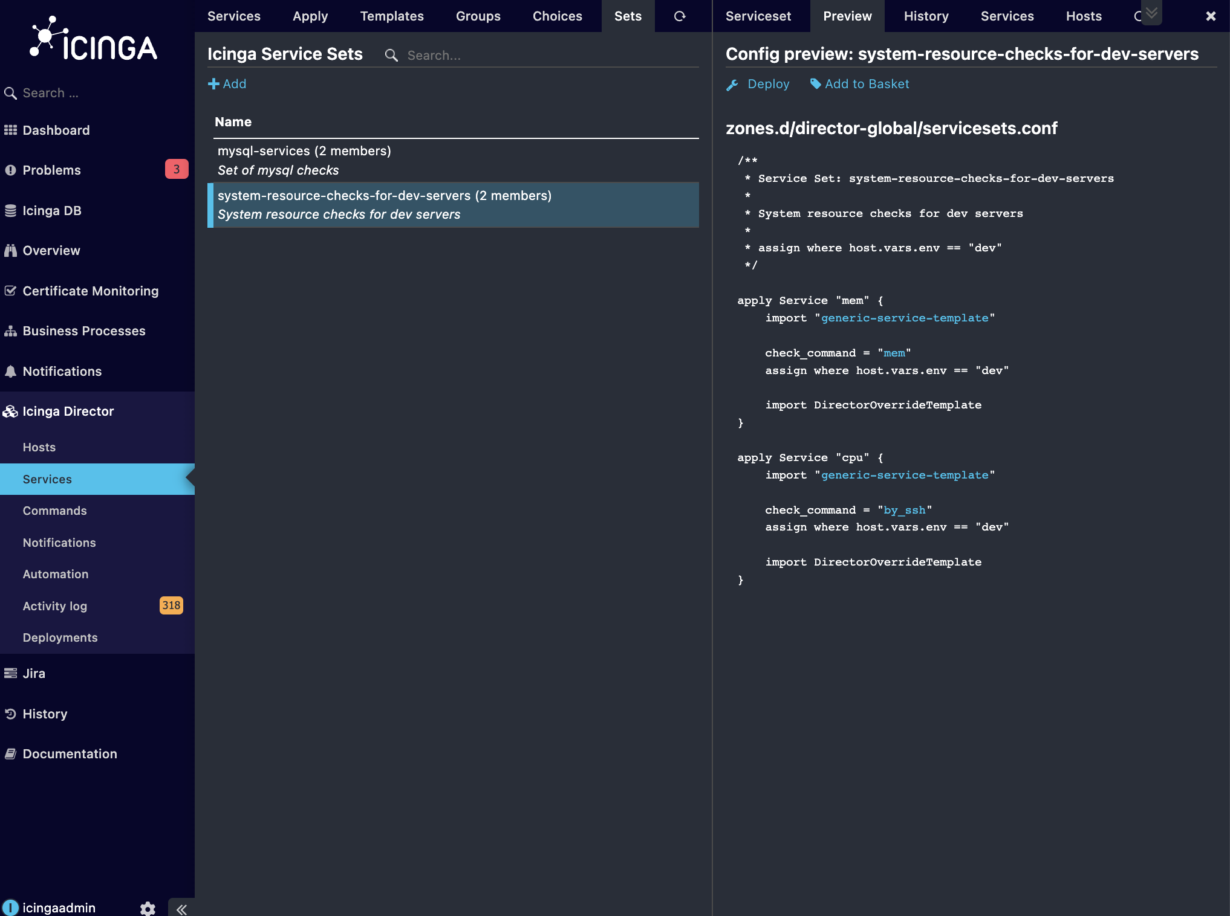Open Director Activity log item

coord(97,606)
